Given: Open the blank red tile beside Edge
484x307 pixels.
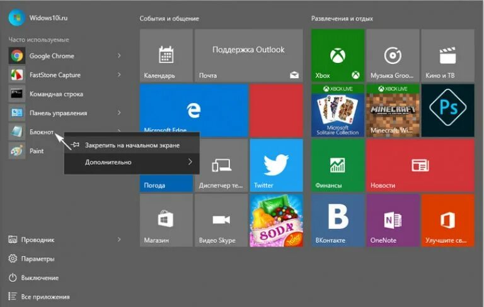Looking at the screenshot, I should [276, 110].
